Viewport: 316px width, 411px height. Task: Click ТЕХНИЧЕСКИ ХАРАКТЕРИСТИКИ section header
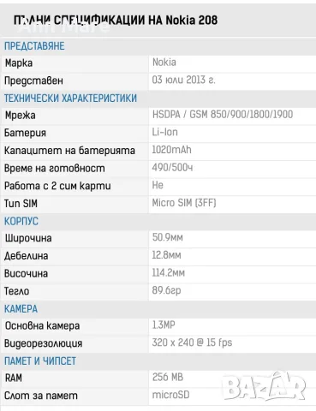tap(70, 98)
